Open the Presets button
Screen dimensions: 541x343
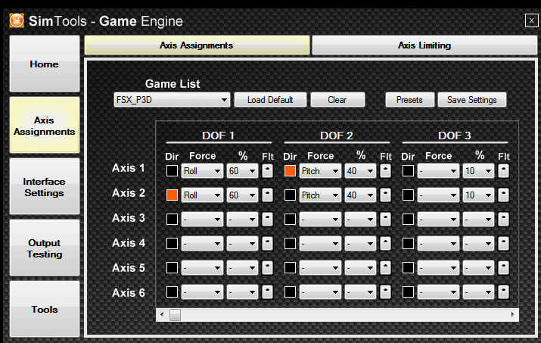tap(409, 100)
